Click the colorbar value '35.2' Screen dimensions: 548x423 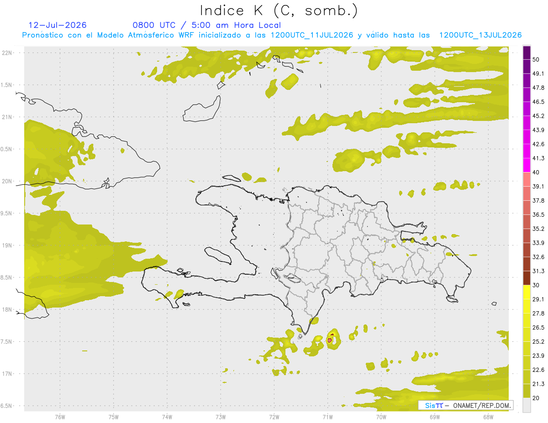coord(538,229)
